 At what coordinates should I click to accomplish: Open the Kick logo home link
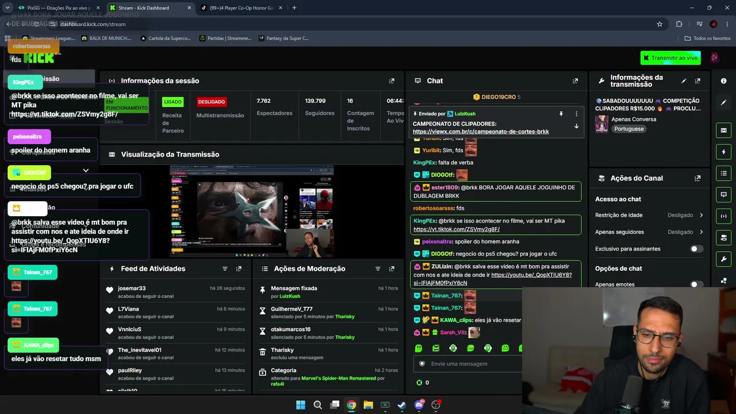coord(39,57)
